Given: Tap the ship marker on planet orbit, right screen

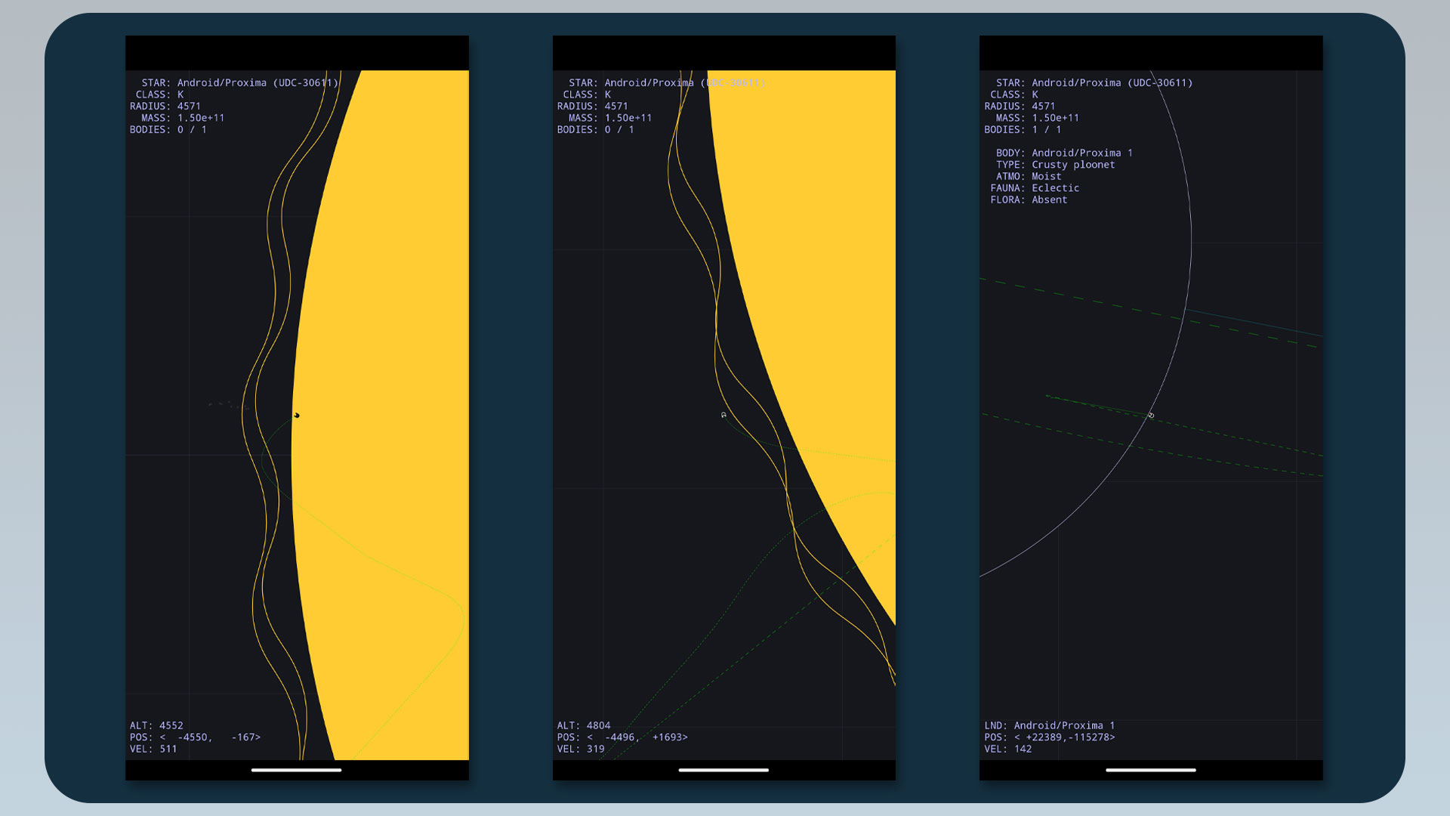Looking at the screenshot, I should [1151, 415].
